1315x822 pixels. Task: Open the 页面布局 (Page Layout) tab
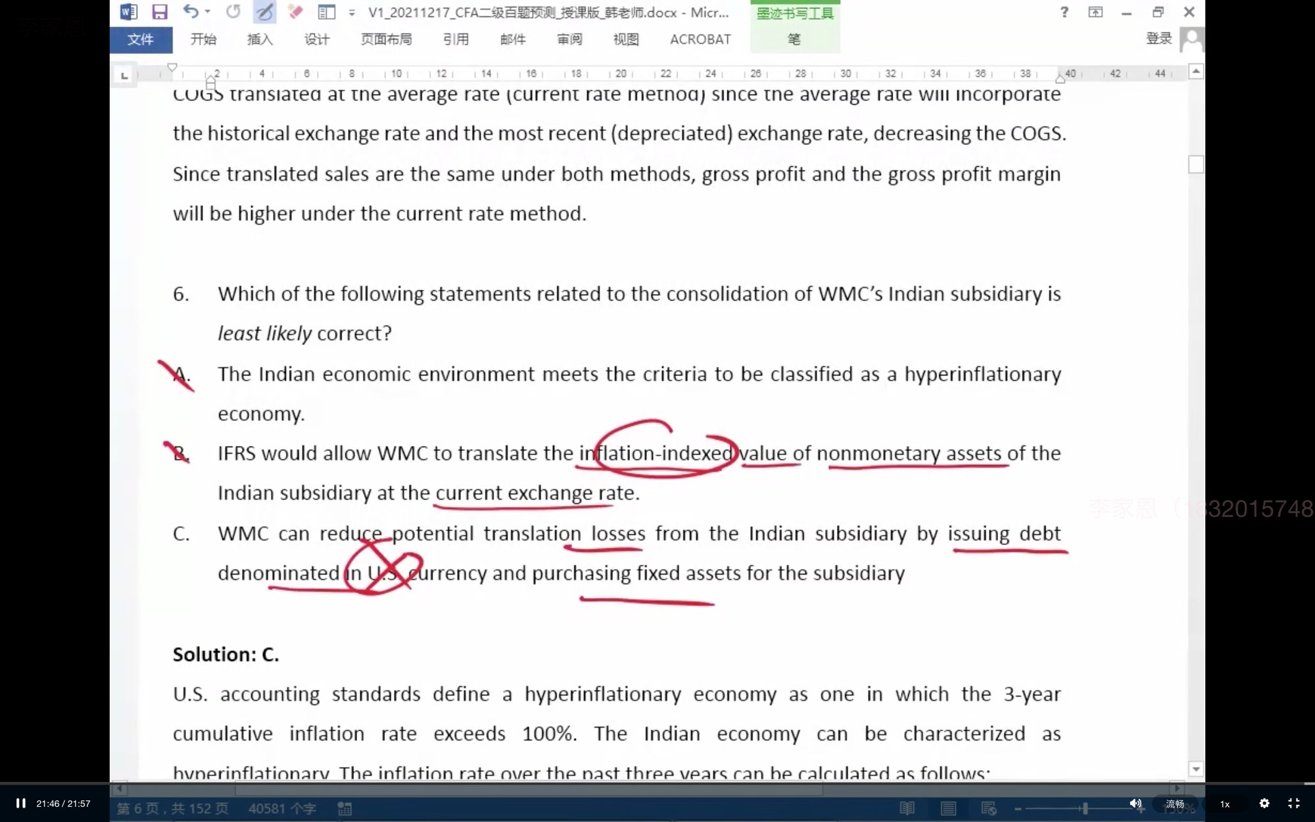(387, 39)
